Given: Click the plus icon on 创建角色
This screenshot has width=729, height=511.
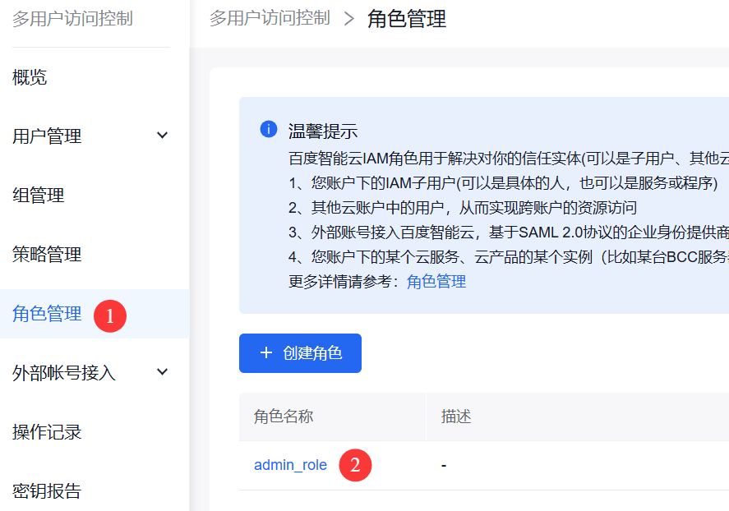Looking at the screenshot, I should (266, 353).
